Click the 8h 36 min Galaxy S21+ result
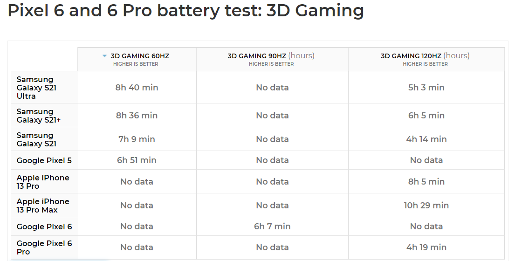The width and height of the screenshot is (515, 261). [x=137, y=116]
